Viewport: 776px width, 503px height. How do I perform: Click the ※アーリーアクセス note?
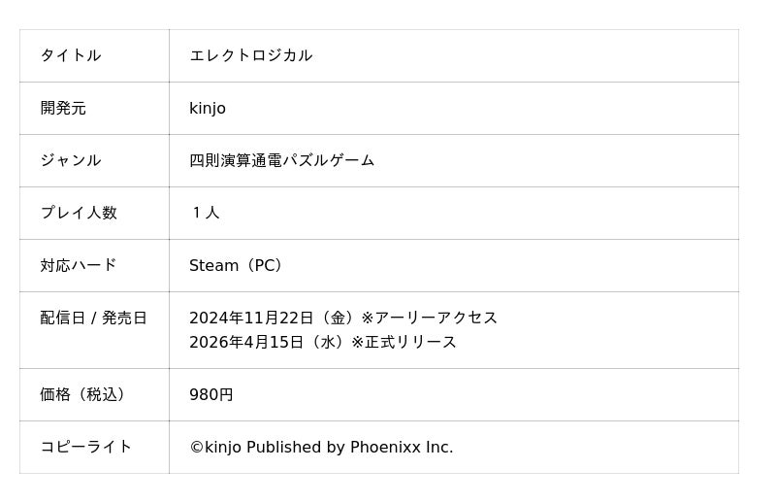(429, 318)
